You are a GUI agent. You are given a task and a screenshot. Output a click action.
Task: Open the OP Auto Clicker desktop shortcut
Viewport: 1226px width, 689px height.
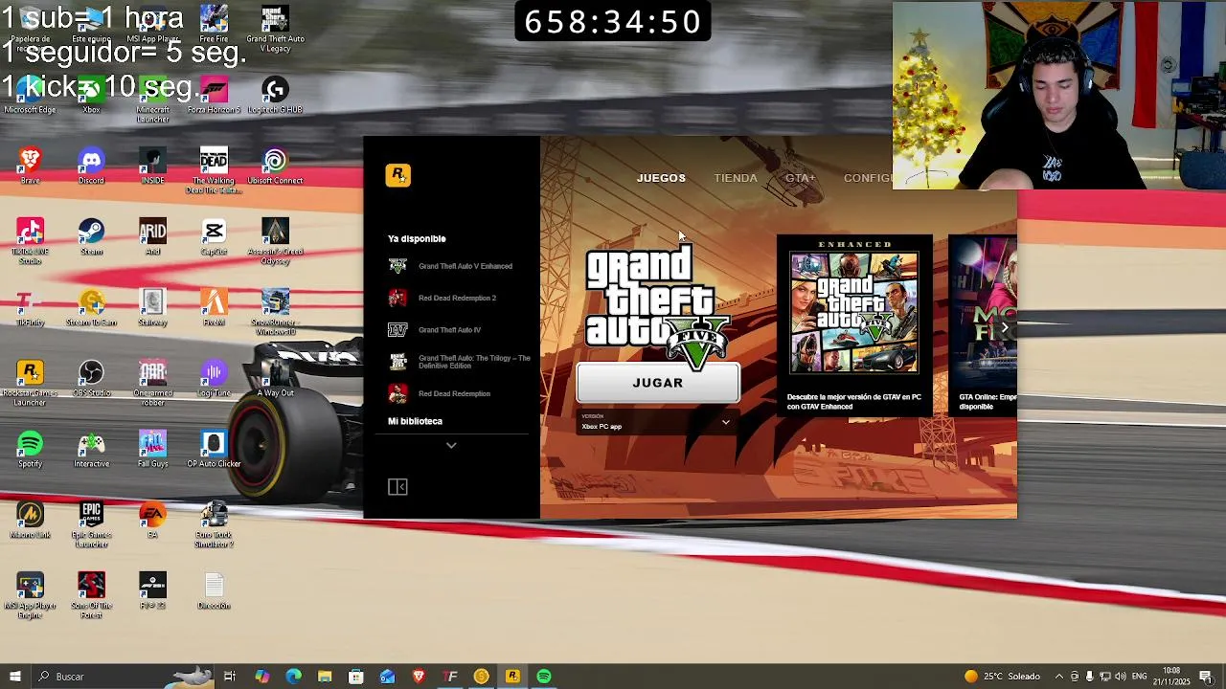pos(214,449)
